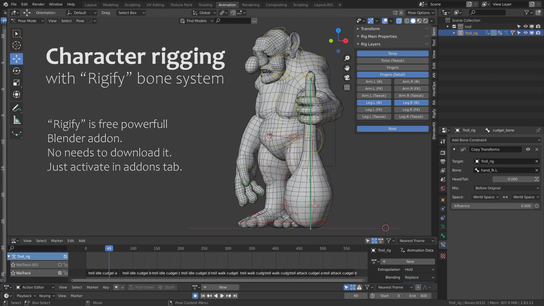Select the Annotate tool
The height and width of the screenshot is (306, 544).
(16, 108)
